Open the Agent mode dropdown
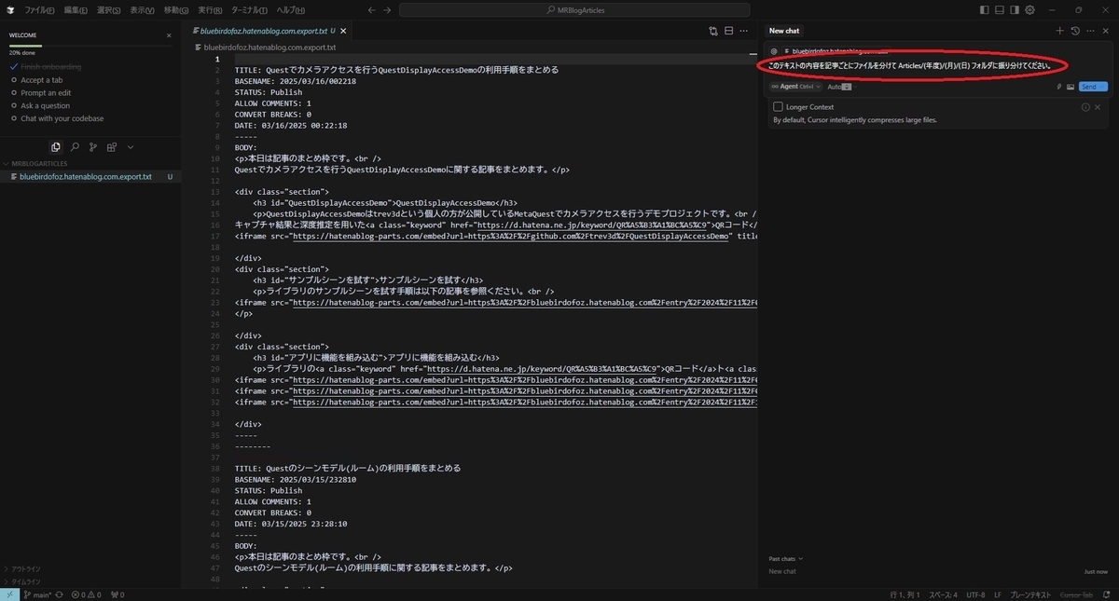 point(795,87)
